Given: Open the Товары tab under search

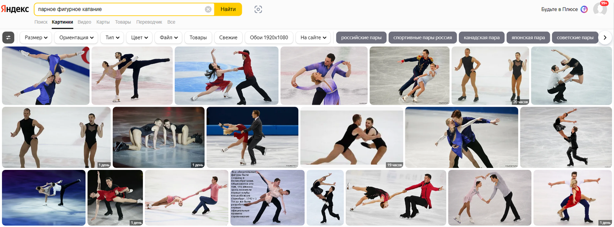Looking at the screenshot, I should pyautogui.click(x=123, y=22).
